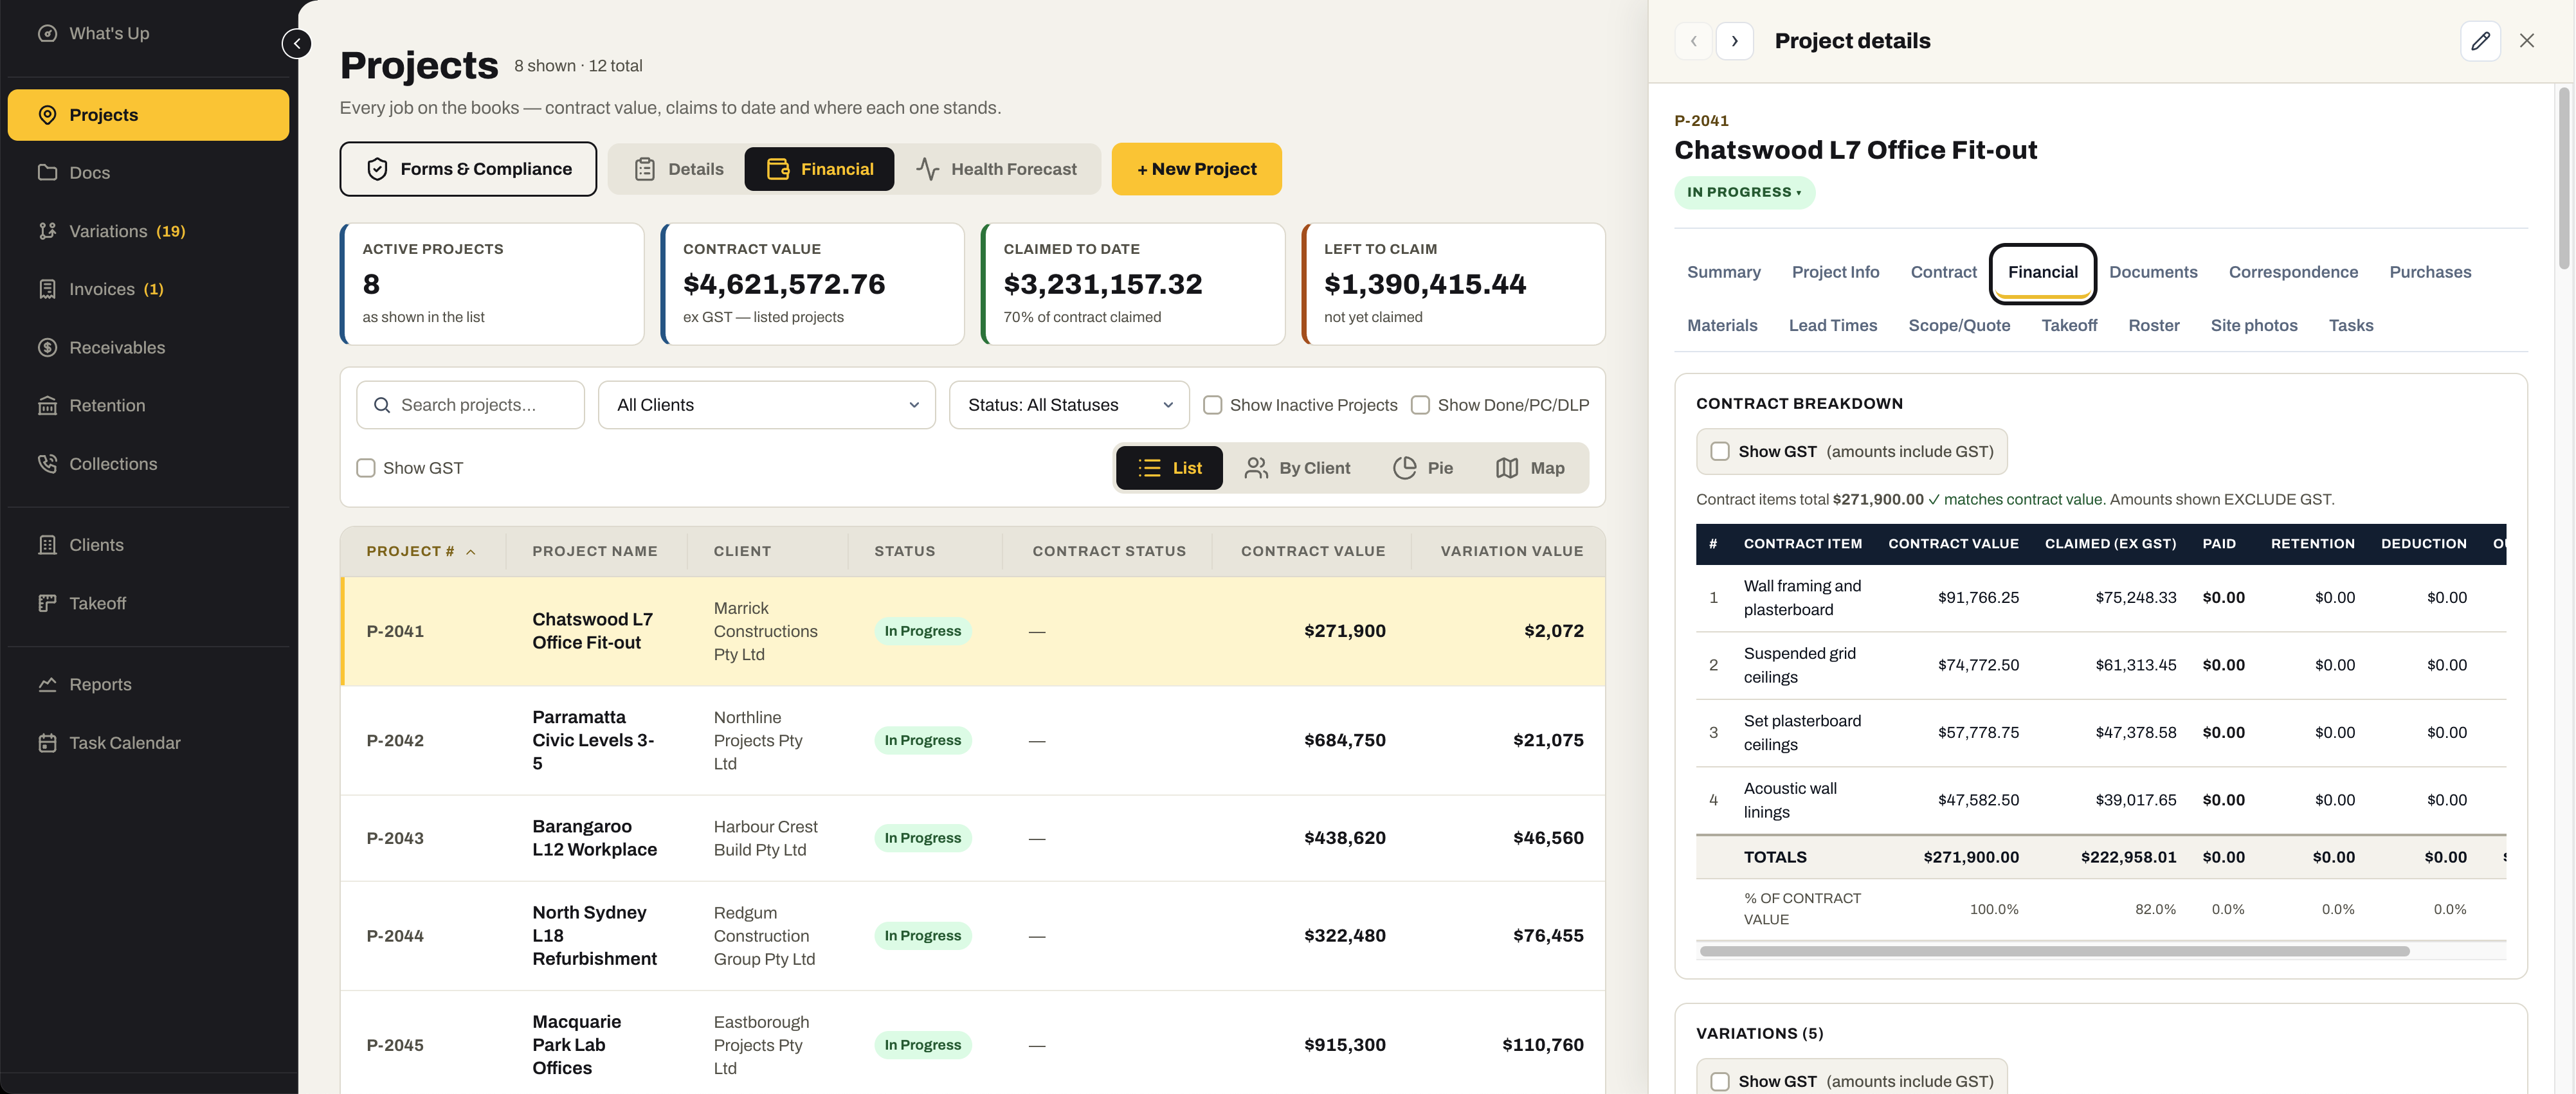Image resolution: width=2576 pixels, height=1094 pixels.
Task: Switch to the Site photos tab
Action: (2253, 325)
